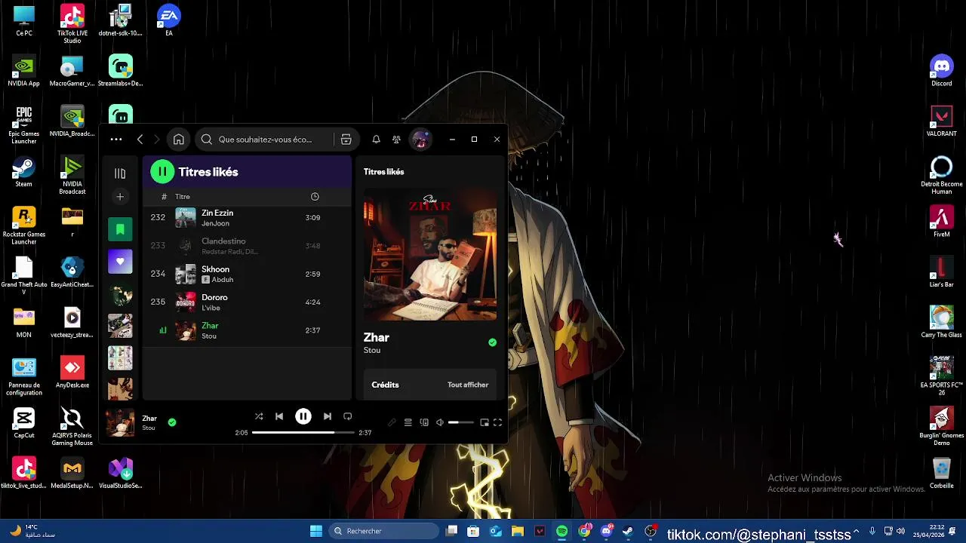This screenshot has height=543, width=966.
Task: Select the Clandestino track row
Action: (x=247, y=246)
